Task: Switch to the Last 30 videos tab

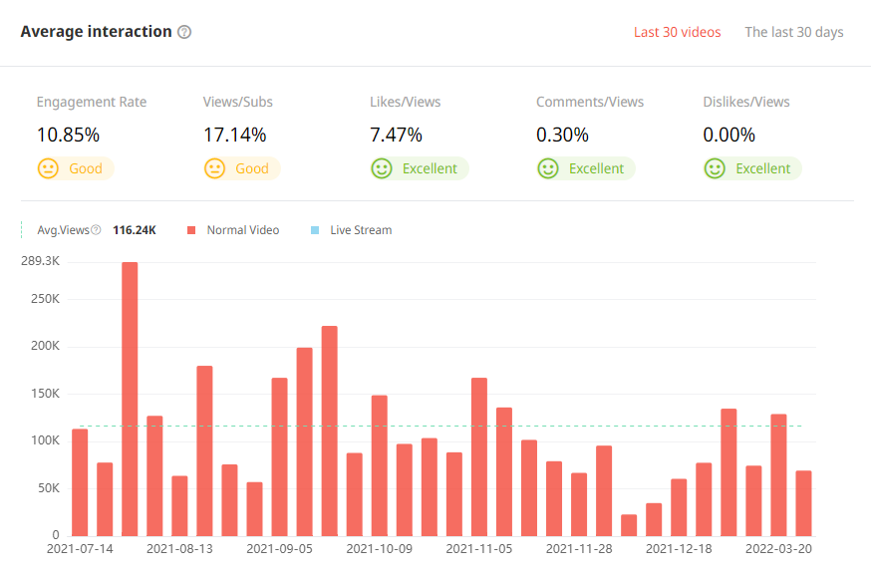Action: pyautogui.click(x=677, y=32)
